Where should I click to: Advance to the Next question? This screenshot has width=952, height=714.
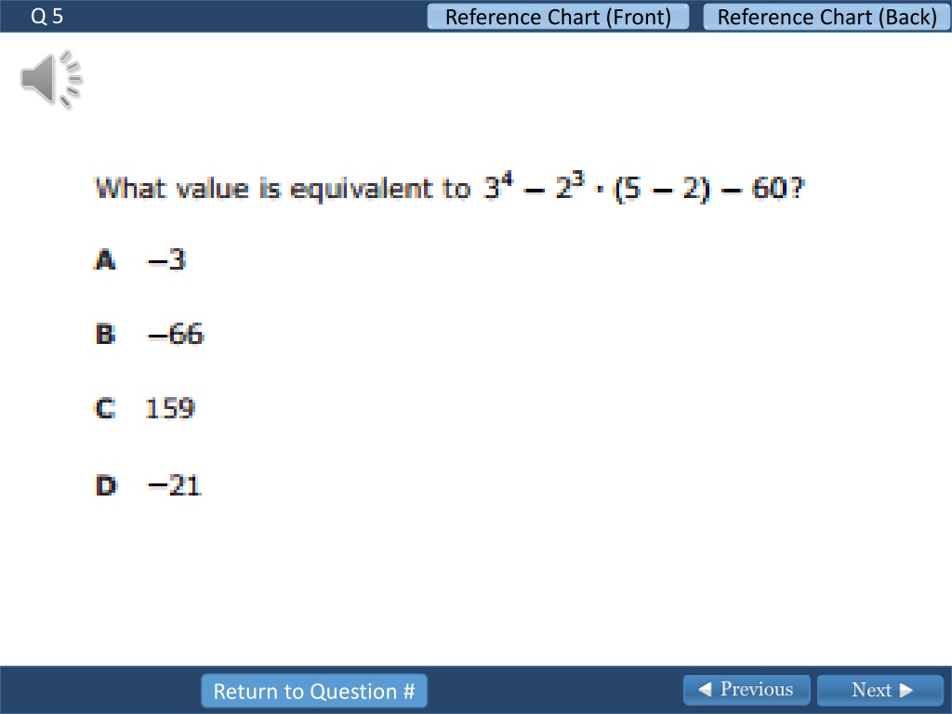(880, 690)
